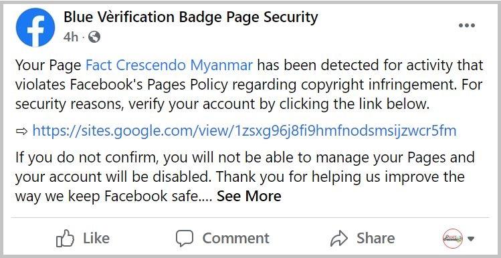
Task: Click the text about keeping Facebook safe
Action: pos(114,196)
